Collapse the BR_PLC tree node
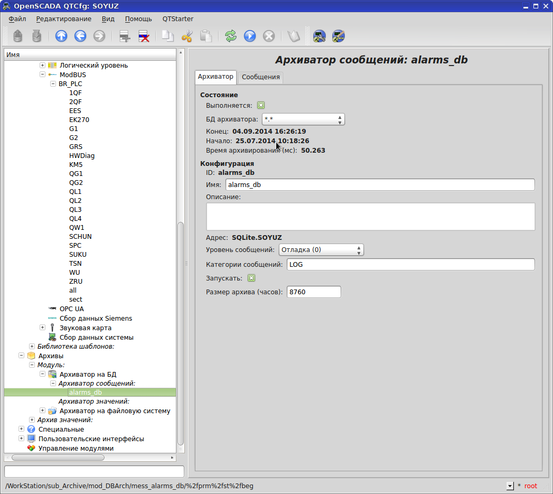 (x=53, y=83)
